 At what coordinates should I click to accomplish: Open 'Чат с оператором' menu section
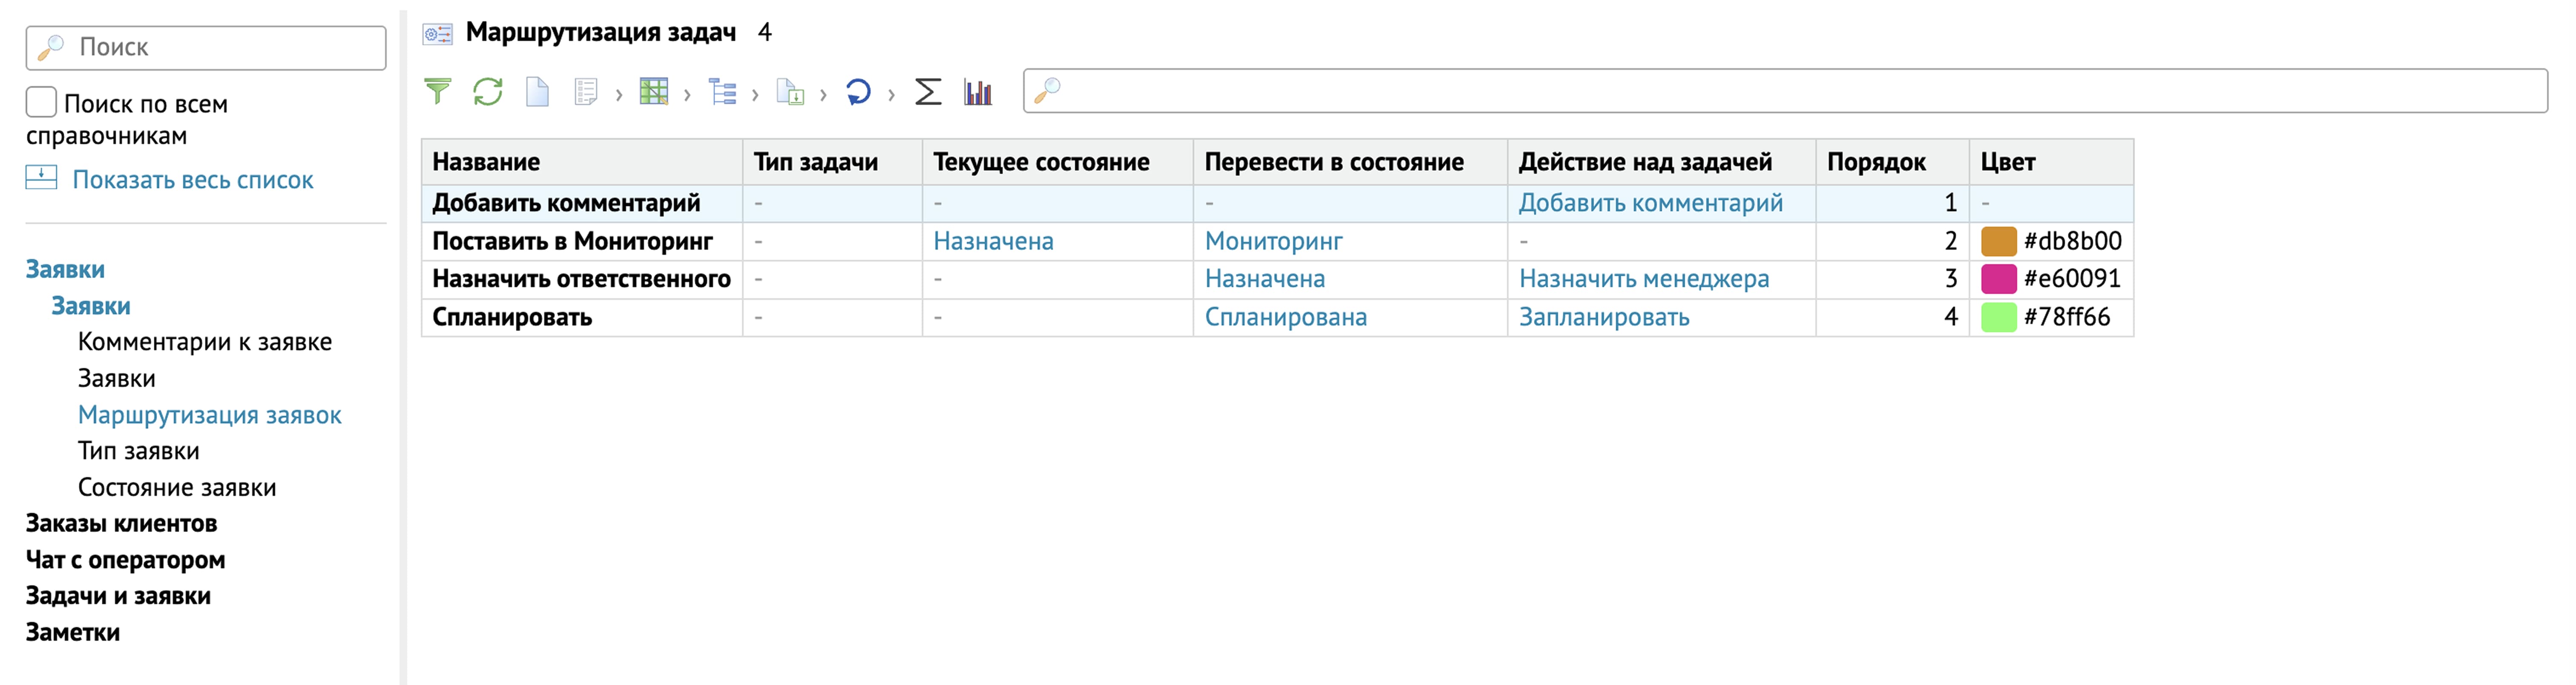[125, 560]
